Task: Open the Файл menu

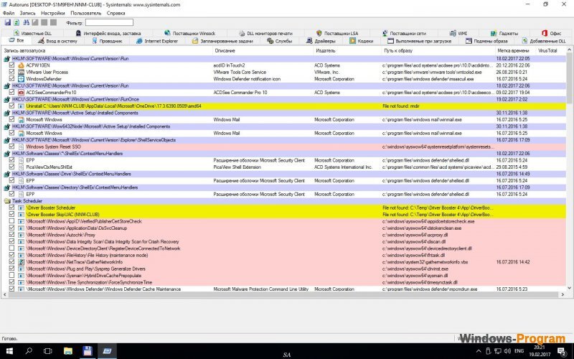Action: [x=9, y=13]
